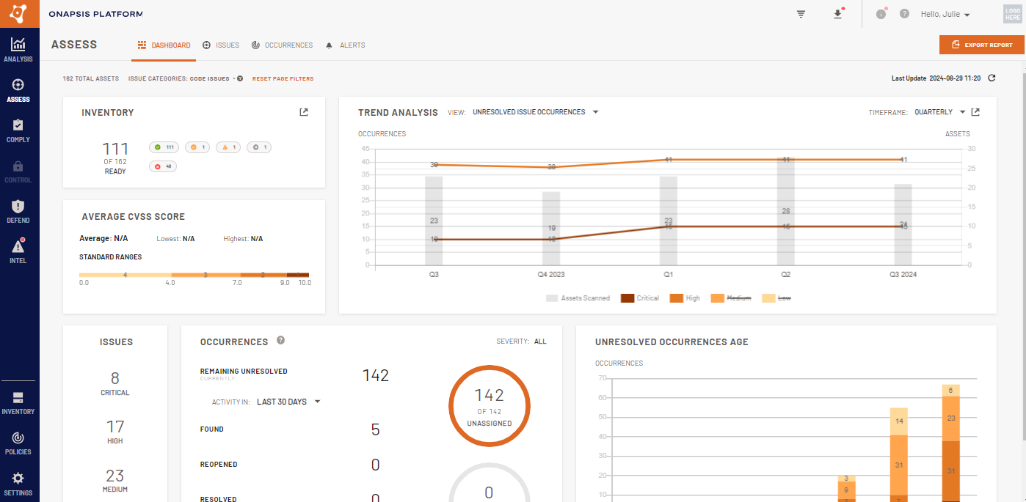Image resolution: width=1026 pixels, height=502 pixels.
Task: Select the Comply module icon
Action: point(18,130)
